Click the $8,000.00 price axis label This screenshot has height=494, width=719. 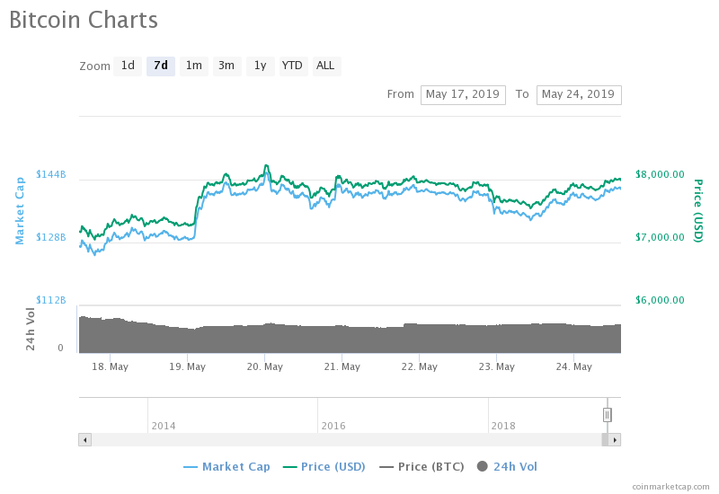coord(660,174)
